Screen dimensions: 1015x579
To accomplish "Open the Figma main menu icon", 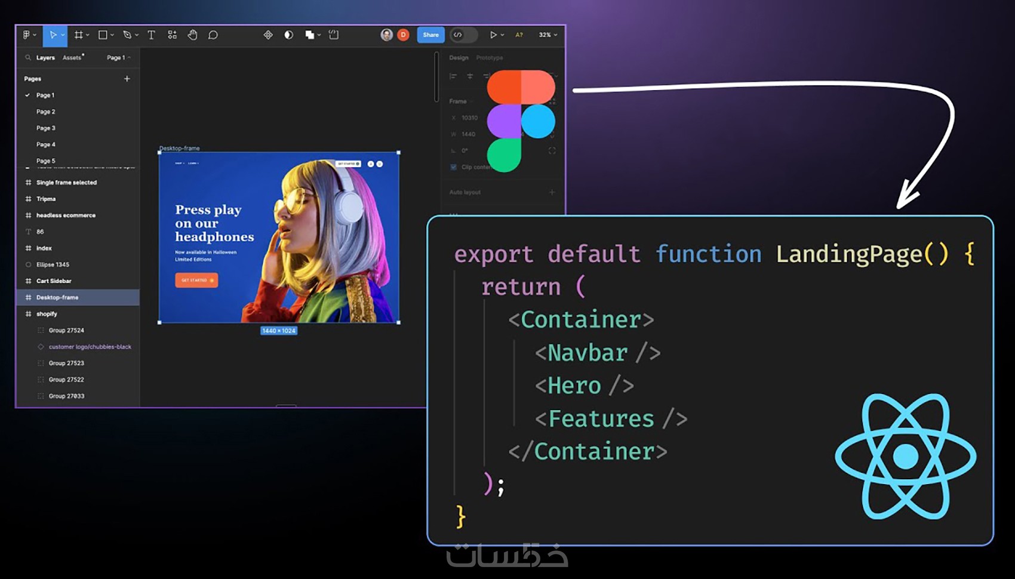I will click(26, 35).
